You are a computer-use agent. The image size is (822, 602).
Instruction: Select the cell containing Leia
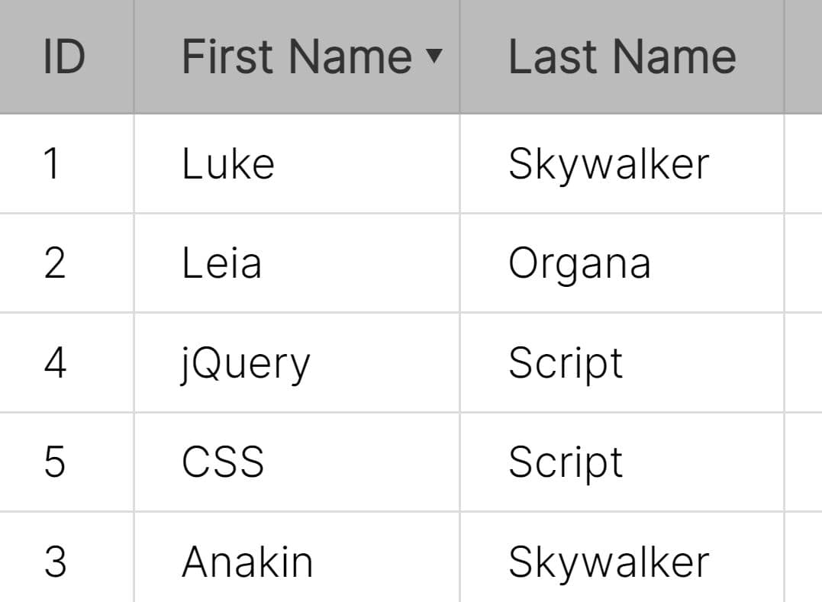pos(221,263)
